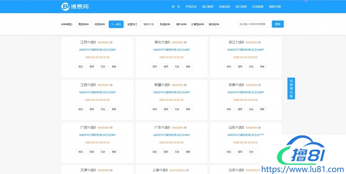The width and height of the screenshot is (346, 174).
Task: Open the 首页 nav menu item
Action: click(x=176, y=7)
